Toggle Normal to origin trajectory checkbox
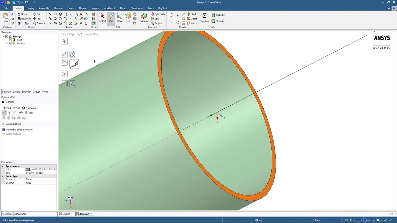 [4, 130]
